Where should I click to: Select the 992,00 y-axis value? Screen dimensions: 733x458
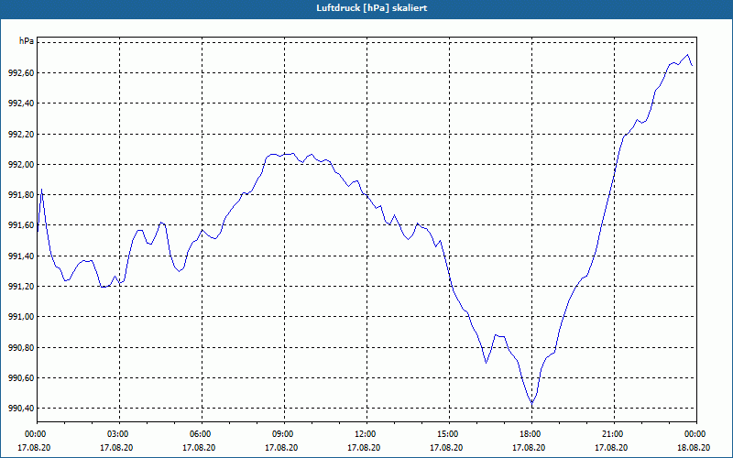point(20,165)
